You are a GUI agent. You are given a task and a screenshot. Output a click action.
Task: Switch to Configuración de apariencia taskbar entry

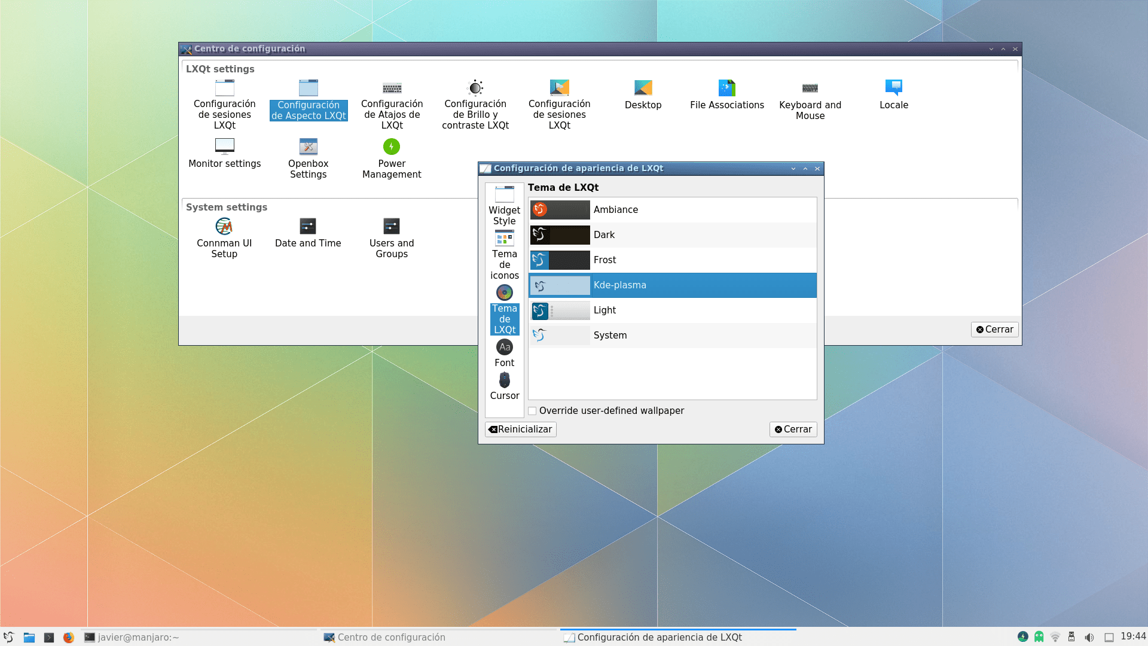pos(678,638)
